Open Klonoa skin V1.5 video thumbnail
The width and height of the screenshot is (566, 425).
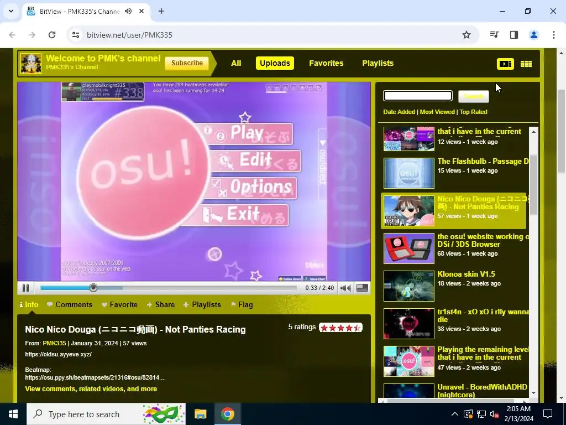408,286
